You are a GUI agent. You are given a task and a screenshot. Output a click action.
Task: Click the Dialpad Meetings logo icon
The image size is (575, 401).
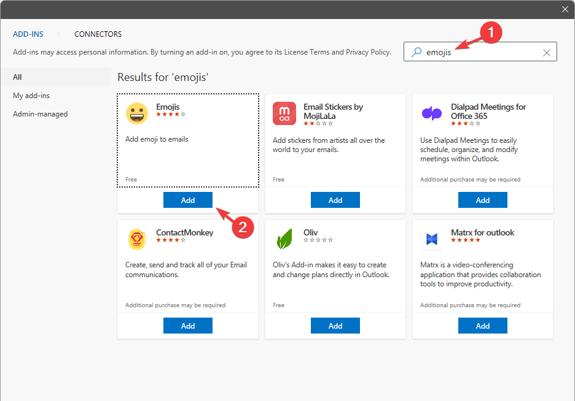click(432, 113)
